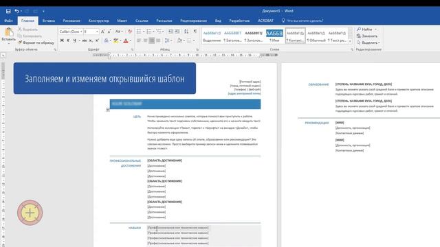This screenshot has width=440, height=247.
Task: Open the Разработчик ribbon tab
Action: point(239,21)
